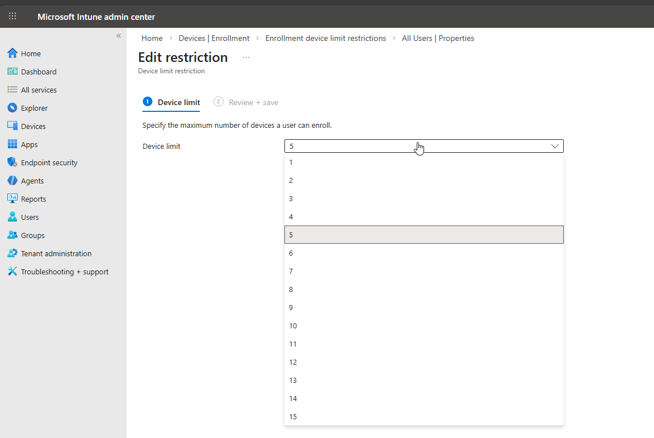Collapse the left navigation sidebar

(x=119, y=36)
